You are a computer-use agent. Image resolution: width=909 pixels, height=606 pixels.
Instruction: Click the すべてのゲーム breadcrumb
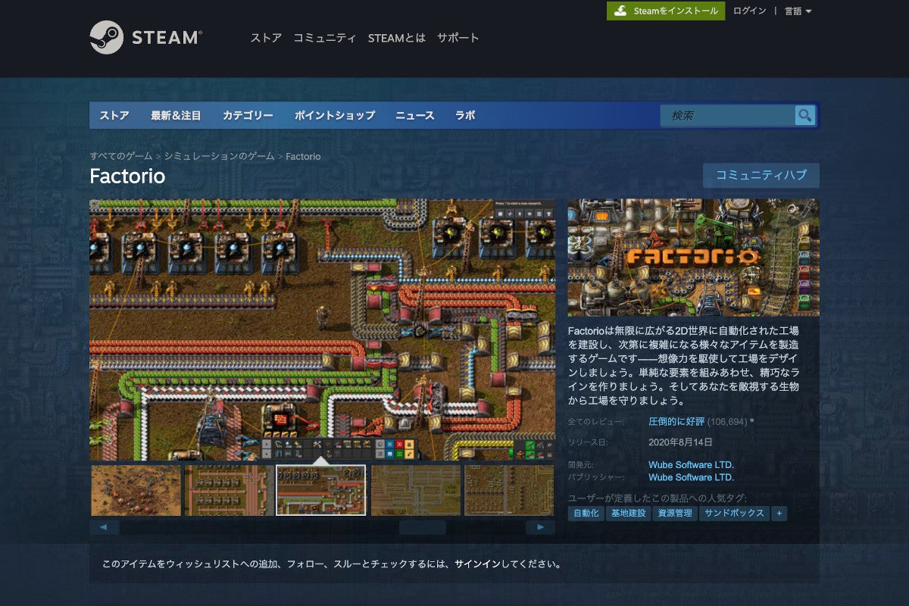point(121,156)
